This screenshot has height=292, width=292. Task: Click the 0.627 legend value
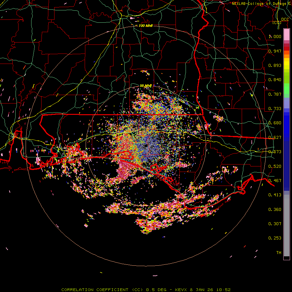click(x=275, y=138)
